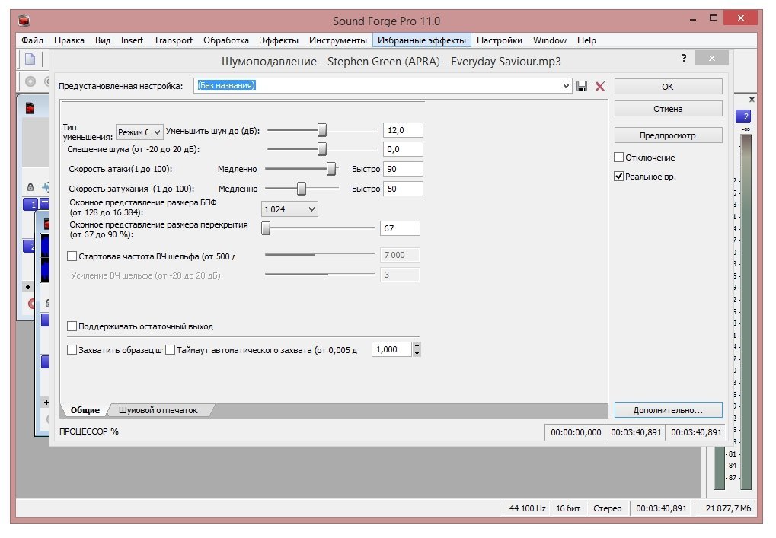This screenshot has height=538, width=776.
Task: Click the overlap field showing 67
Action: point(400,228)
